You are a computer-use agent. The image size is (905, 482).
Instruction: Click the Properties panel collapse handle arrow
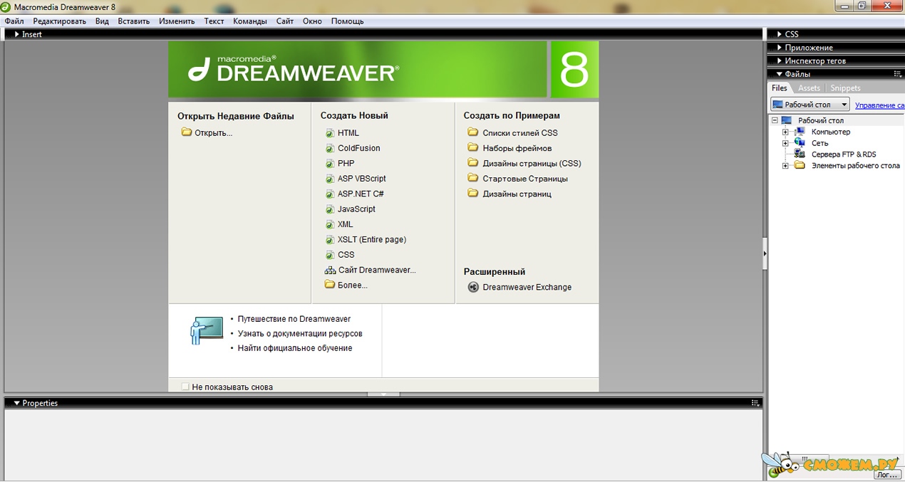[383, 394]
